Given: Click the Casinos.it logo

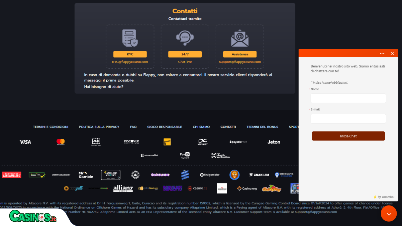Looking at the screenshot, I should tap(33, 216).
